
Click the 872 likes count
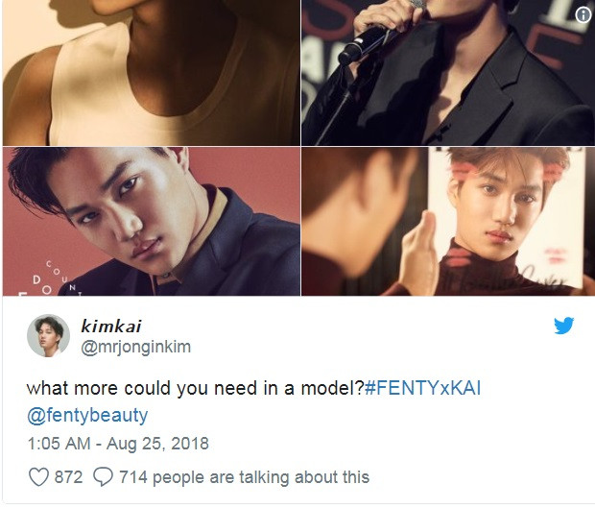[68, 477]
